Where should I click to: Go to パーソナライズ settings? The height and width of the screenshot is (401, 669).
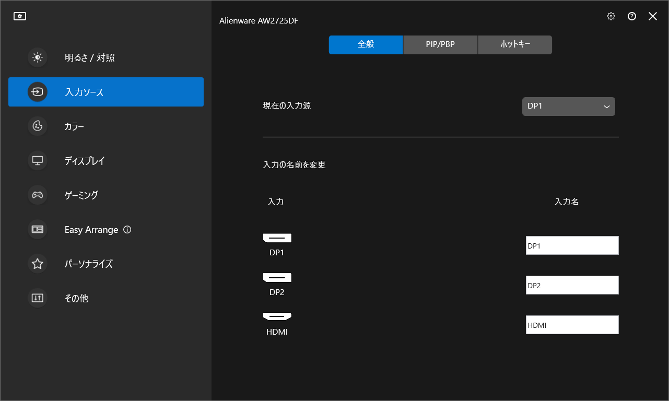pos(106,264)
